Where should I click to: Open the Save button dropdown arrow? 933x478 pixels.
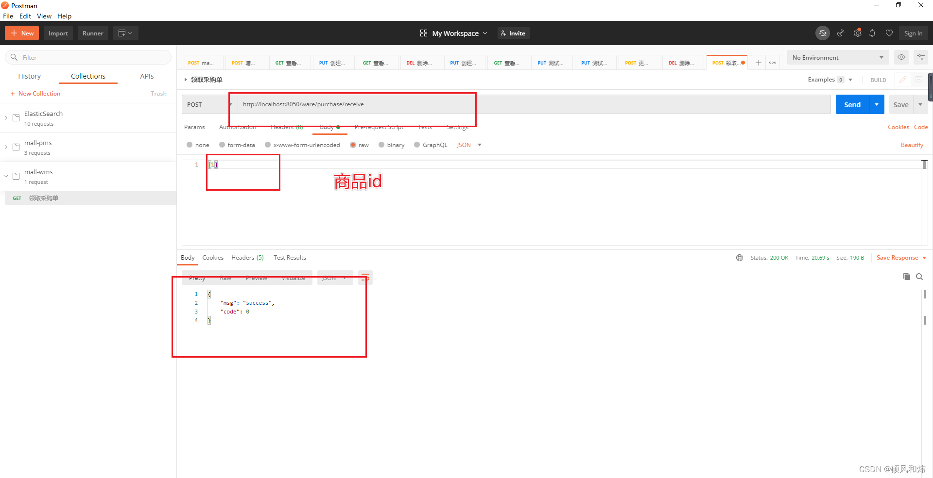click(920, 104)
